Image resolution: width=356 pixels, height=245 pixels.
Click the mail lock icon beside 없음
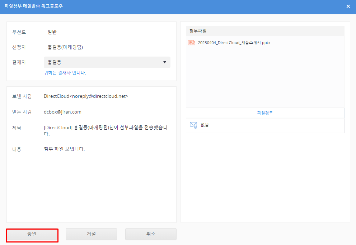(x=193, y=125)
